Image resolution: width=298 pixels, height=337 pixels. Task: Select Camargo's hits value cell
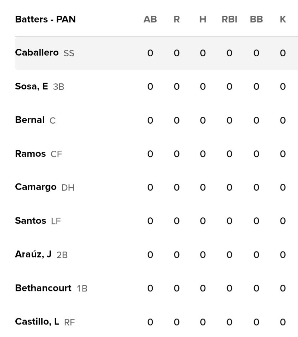203,187
